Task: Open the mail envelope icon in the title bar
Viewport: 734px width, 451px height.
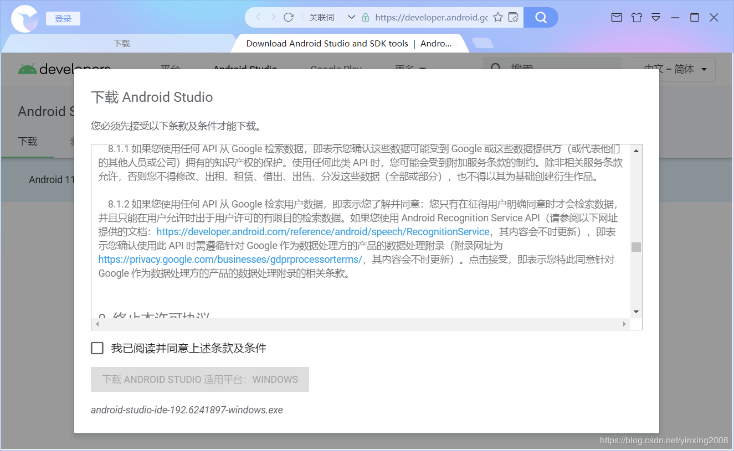Action: 617,18
